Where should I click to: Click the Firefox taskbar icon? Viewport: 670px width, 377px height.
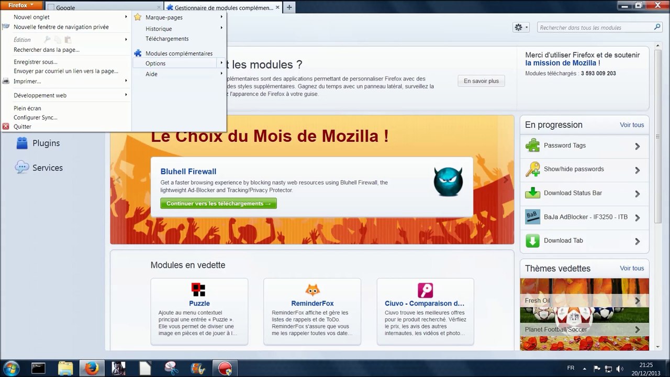(x=92, y=368)
